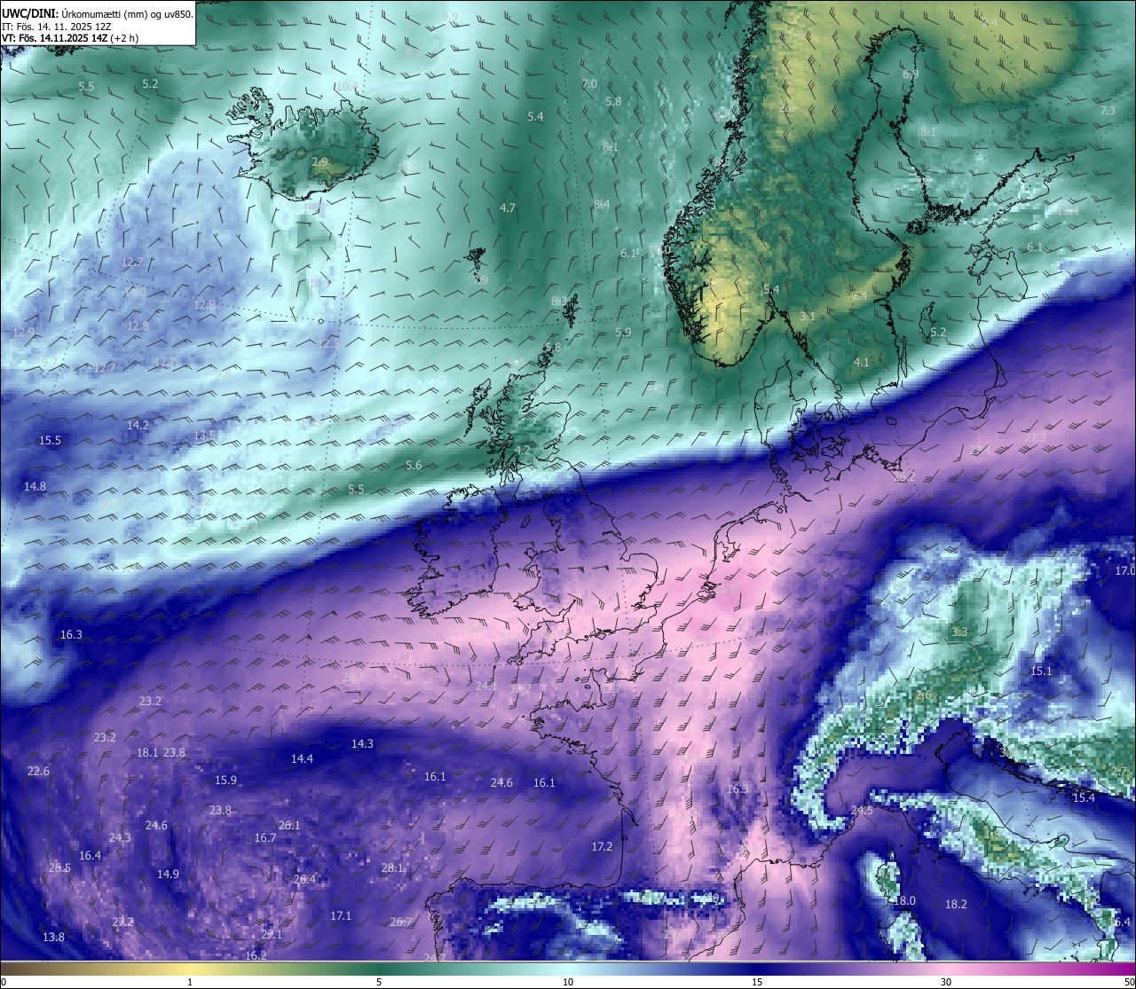Click the 22.6 value on the map
Viewport: 1136px width, 989px height.
click(x=38, y=772)
